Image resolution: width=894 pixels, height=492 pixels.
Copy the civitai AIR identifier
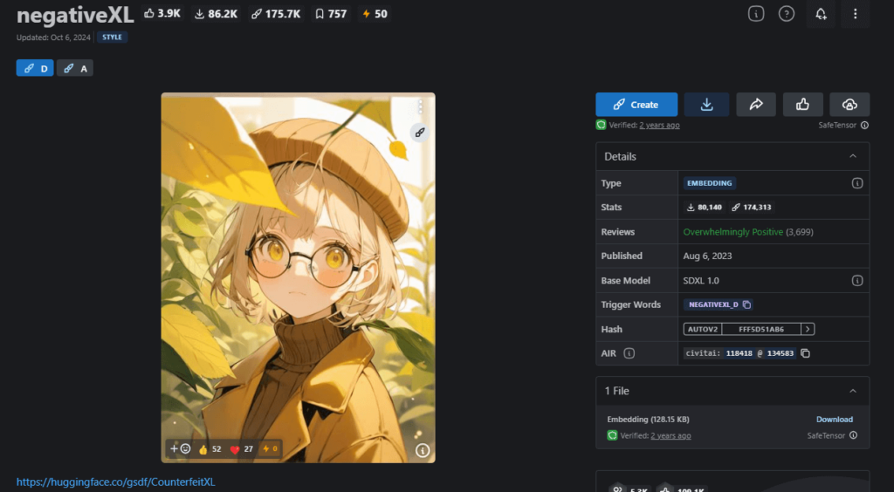tap(805, 353)
